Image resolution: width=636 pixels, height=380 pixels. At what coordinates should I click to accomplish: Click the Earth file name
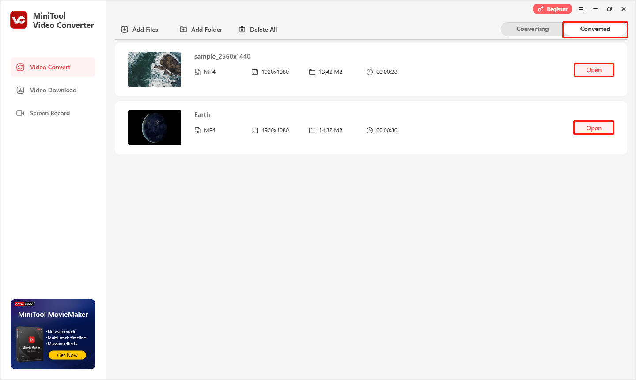point(202,115)
